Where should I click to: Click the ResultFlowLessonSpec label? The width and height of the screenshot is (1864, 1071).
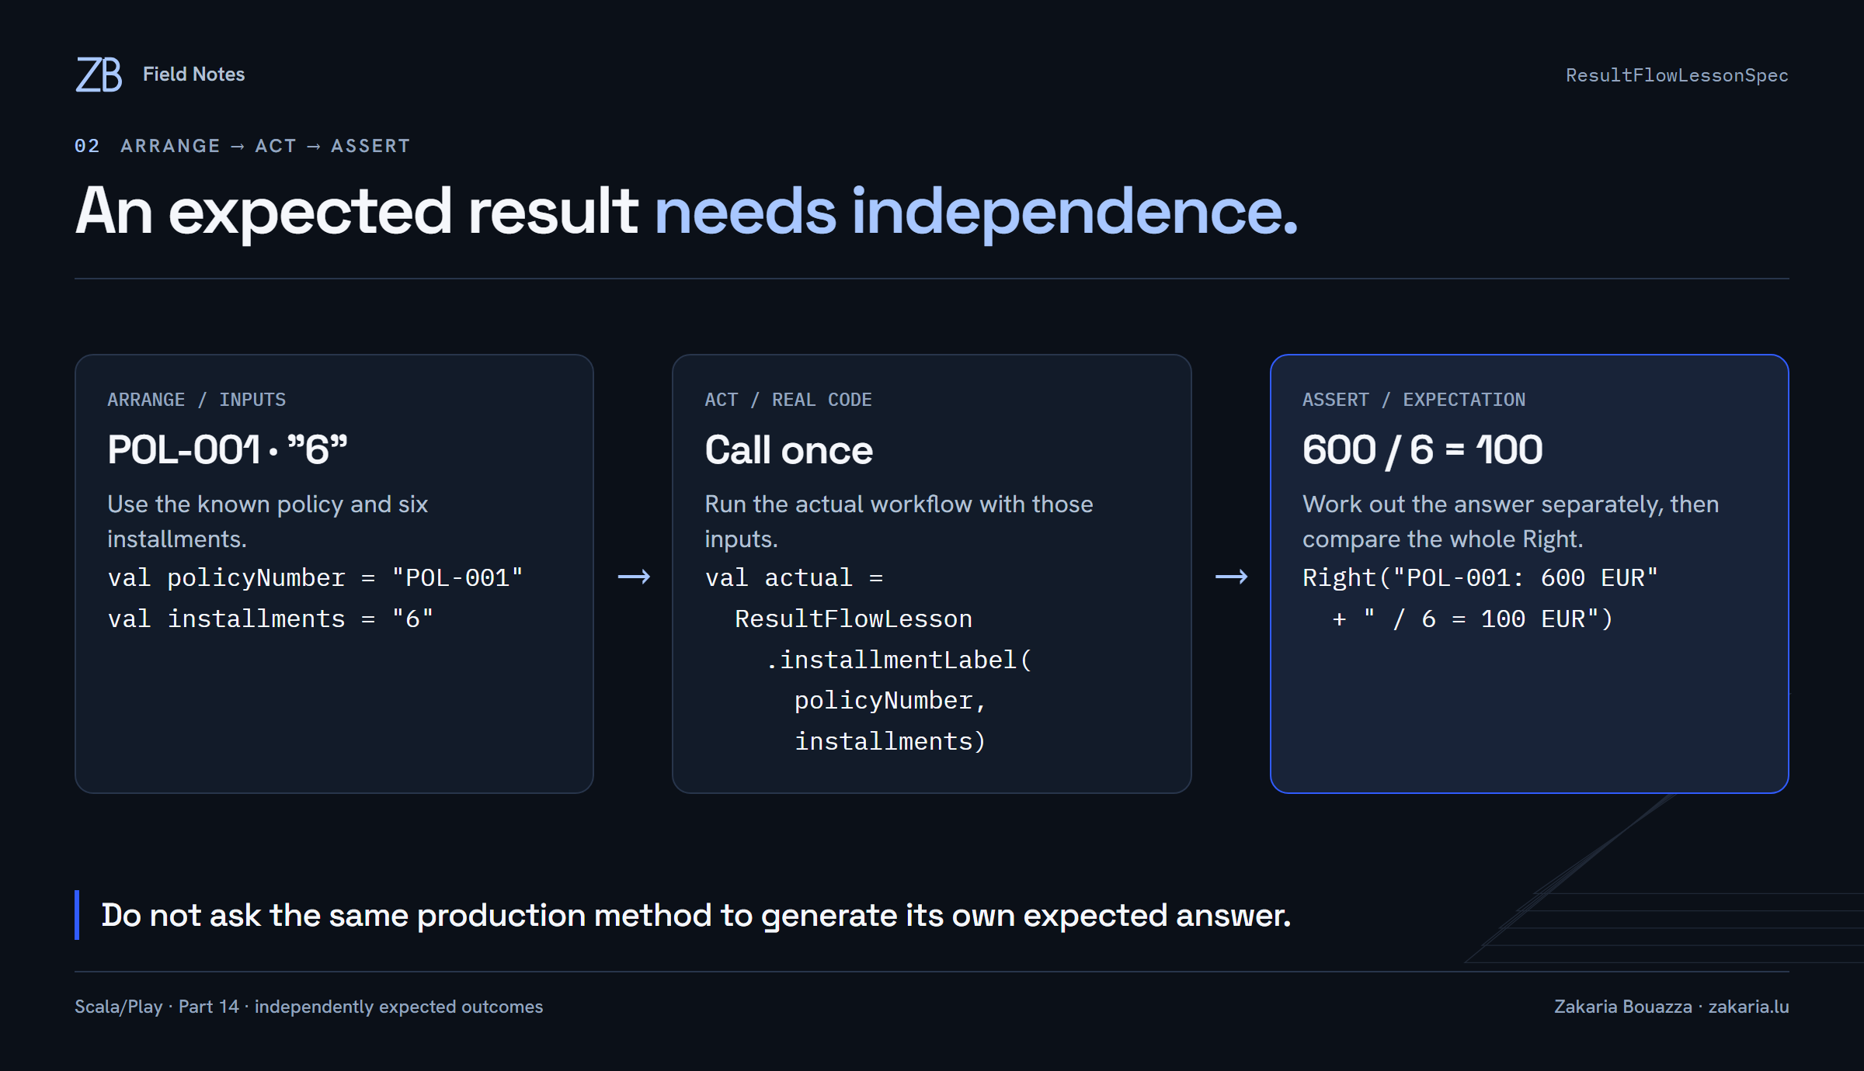(x=1677, y=75)
